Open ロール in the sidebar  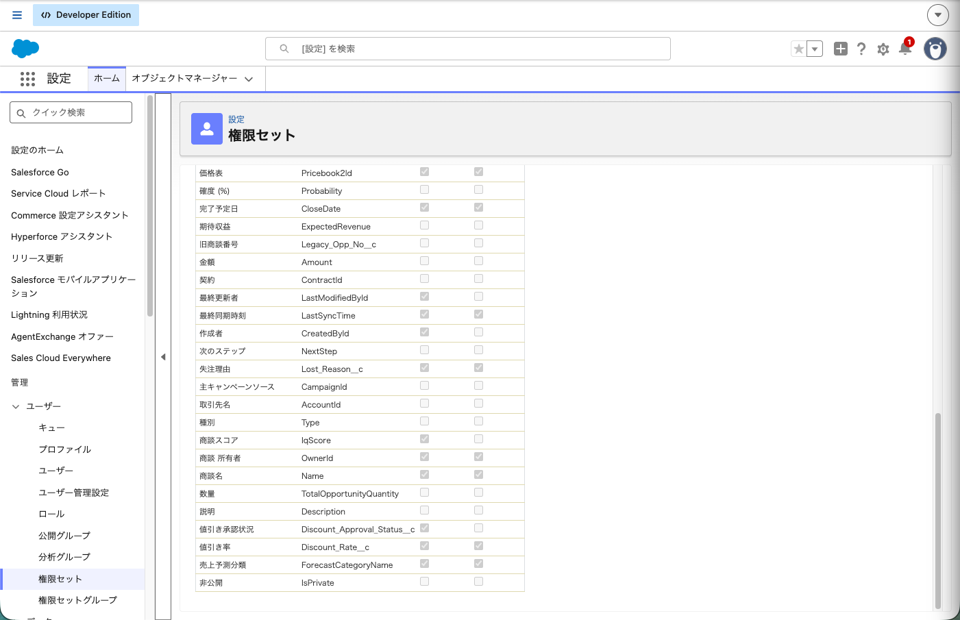tap(51, 514)
